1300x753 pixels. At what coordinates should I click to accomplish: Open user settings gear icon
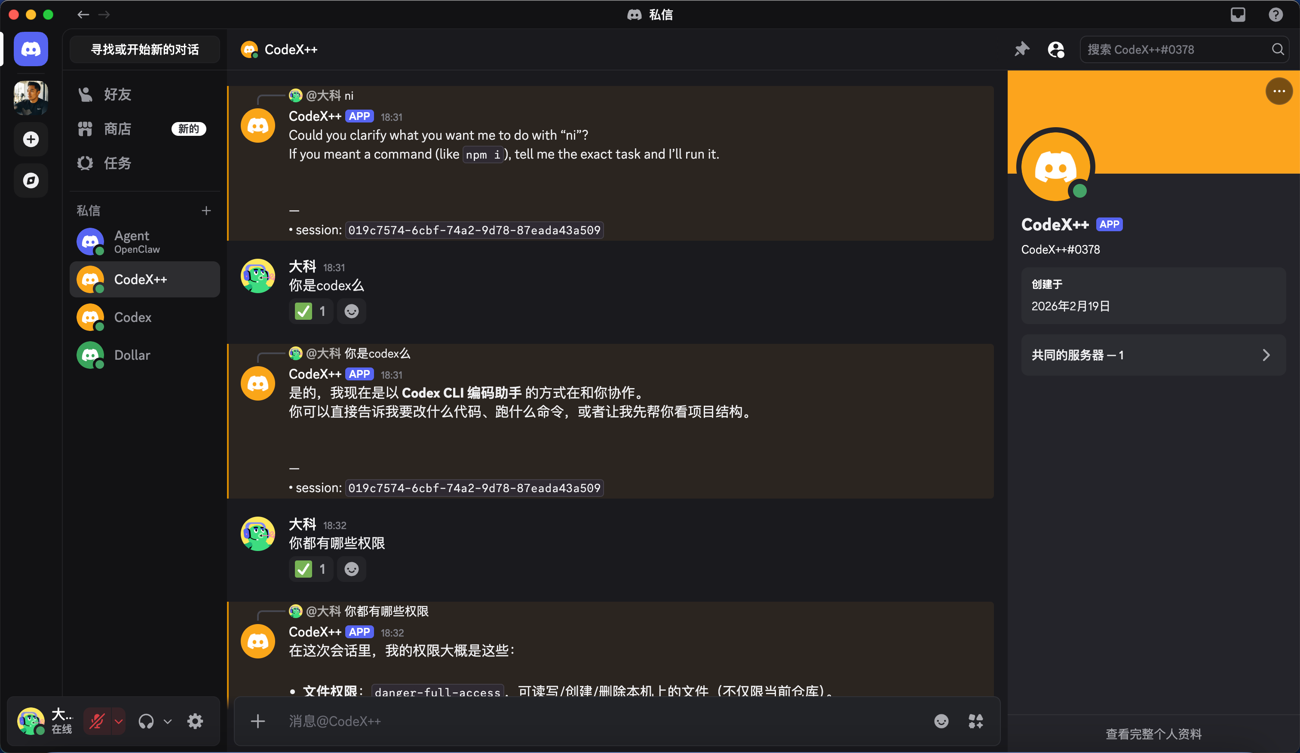tap(195, 721)
